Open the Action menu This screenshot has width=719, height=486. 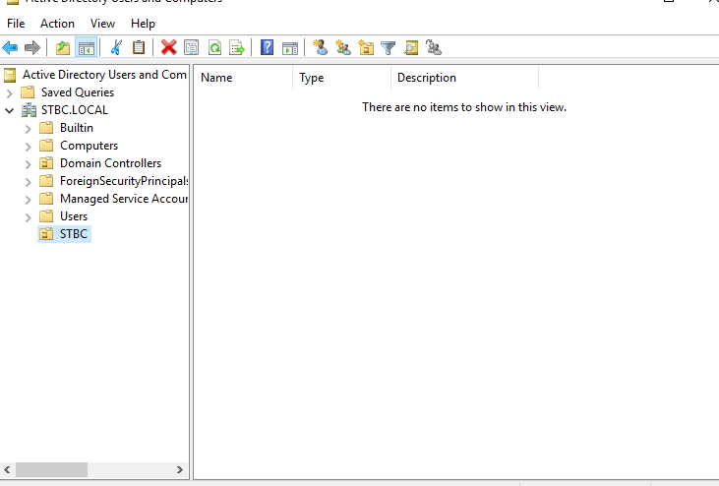tap(57, 24)
